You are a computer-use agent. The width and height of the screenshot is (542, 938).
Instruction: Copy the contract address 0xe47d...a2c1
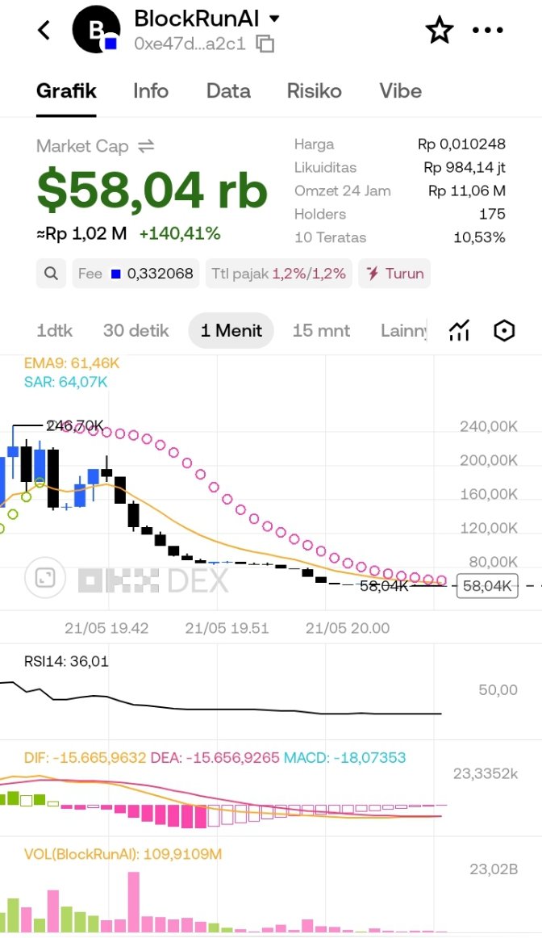(265, 44)
